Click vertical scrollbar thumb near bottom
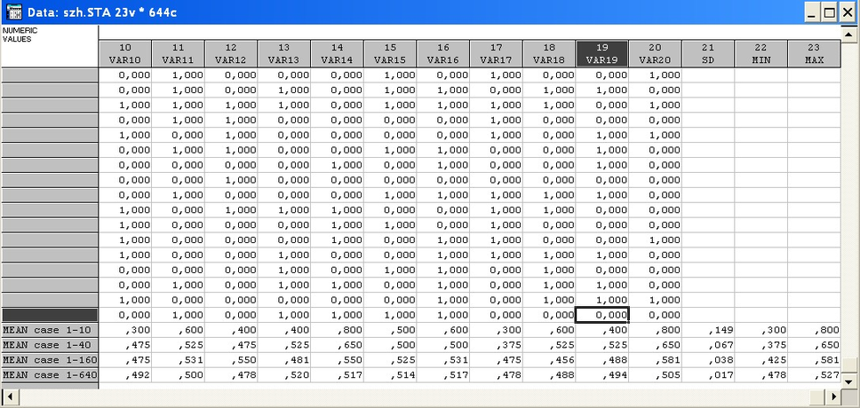The width and height of the screenshot is (860, 408). tap(848, 365)
